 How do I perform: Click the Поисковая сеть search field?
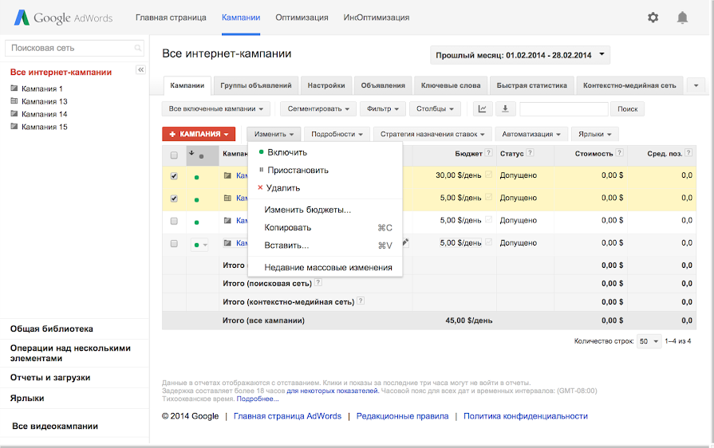70,48
